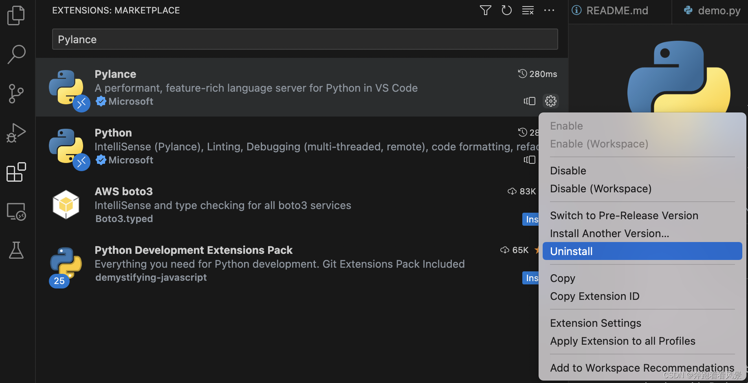Click the Pylance manage gear icon
The image size is (748, 383).
click(550, 101)
